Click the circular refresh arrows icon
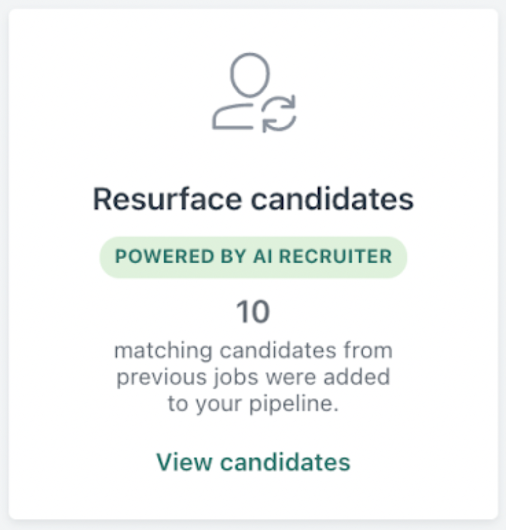 279,113
